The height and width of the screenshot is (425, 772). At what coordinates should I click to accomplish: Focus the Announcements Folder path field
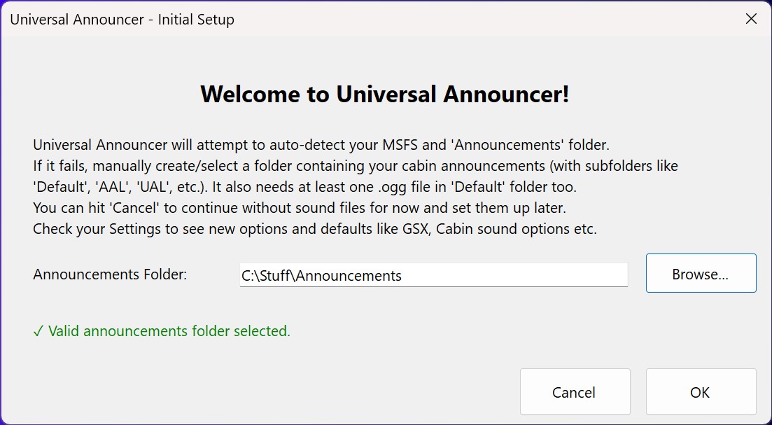point(433,274)
